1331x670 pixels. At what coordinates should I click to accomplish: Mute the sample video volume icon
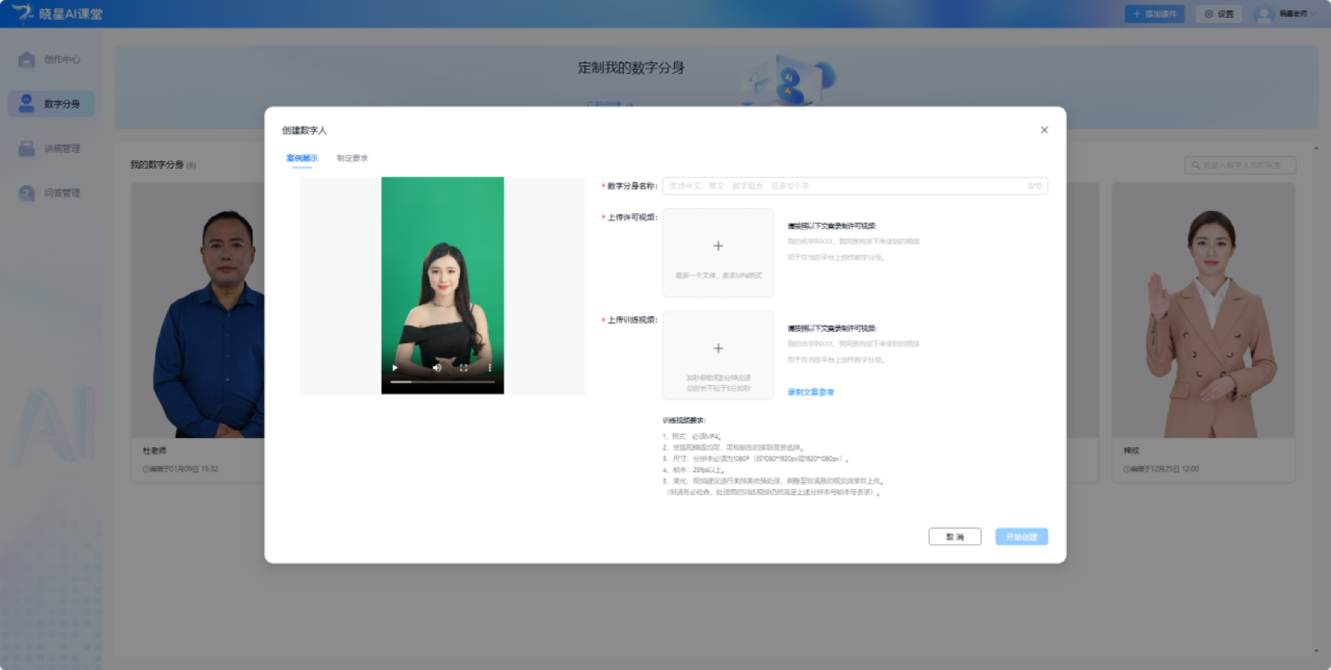tap(437, 368)
